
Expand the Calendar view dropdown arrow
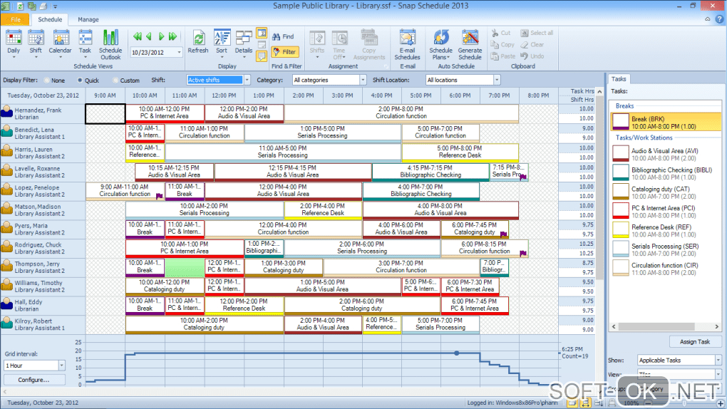click(61, 57)
